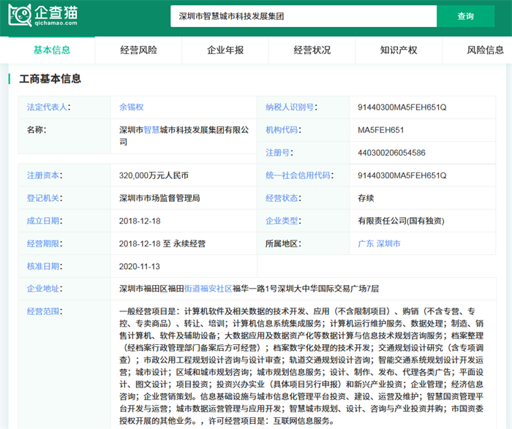Open the 基本信息 tab
Image resolution: width=512 pixels, height=429 pixels.
[x=52, y=50]
